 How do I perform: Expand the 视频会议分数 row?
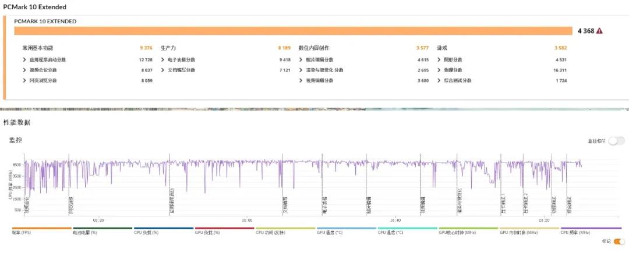pyautogui.click(x=24, y=70)
